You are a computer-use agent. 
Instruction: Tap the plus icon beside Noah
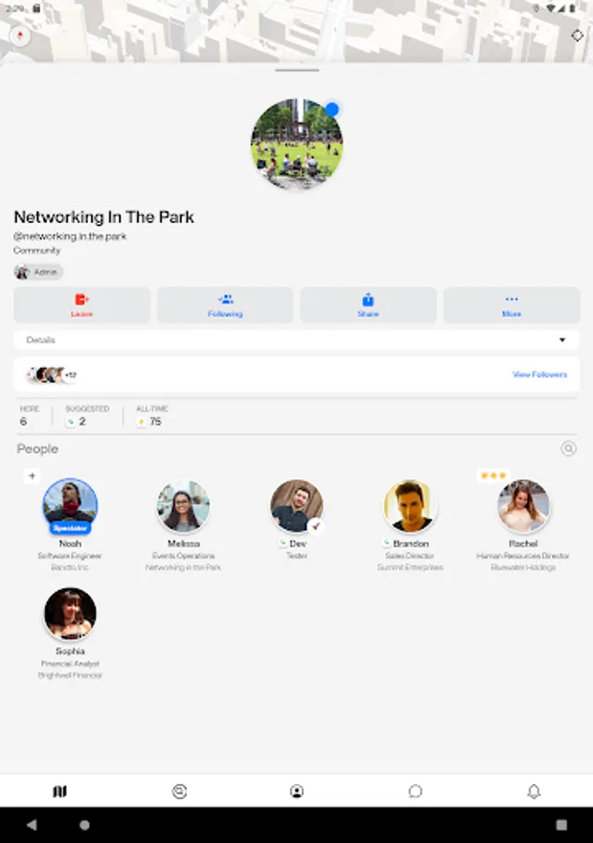[x=32, y=476]
